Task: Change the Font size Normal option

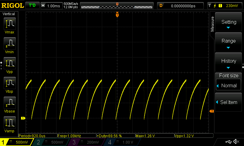Action: pyautogui.click(x=228, y=85)
